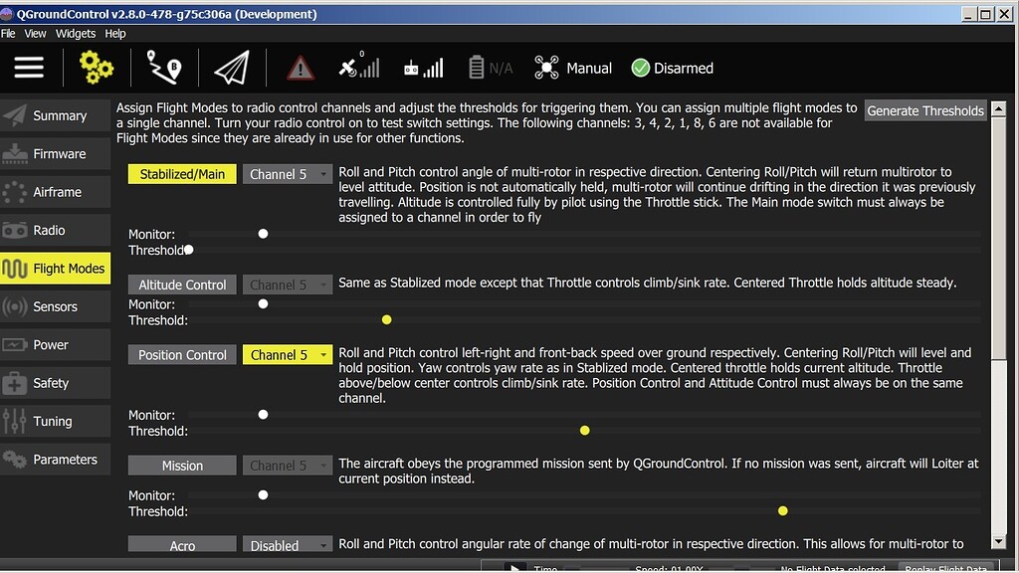Open Sensors setup page

[x=56, y=306]
